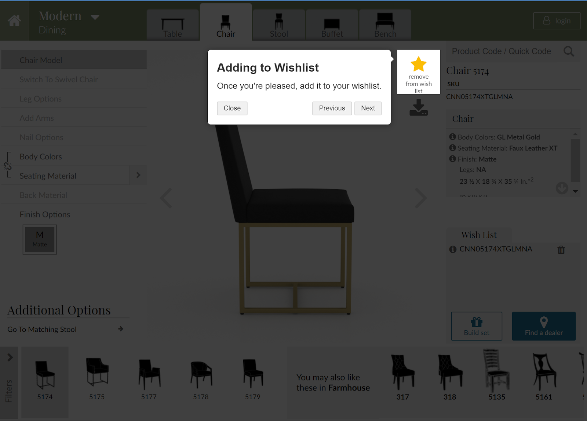587x421 pixels.
Task: Open the Bench tab
Action: coord(385,25)
